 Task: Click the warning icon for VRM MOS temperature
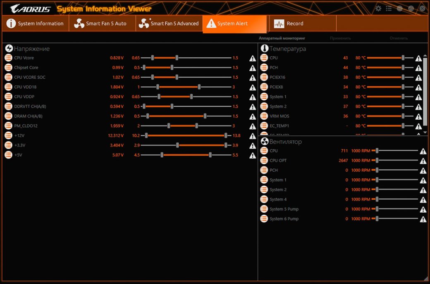coord(418,116)
